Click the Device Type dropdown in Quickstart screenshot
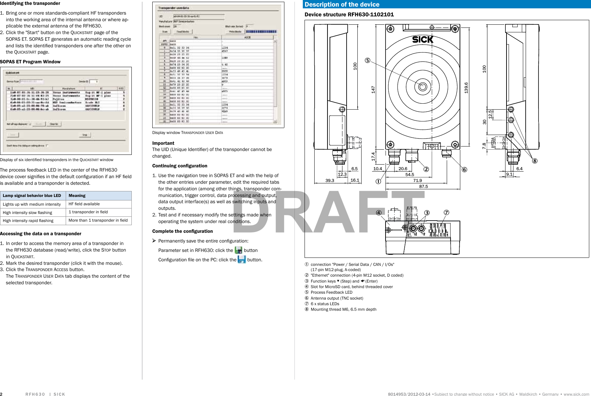 [x=31, y=81]
